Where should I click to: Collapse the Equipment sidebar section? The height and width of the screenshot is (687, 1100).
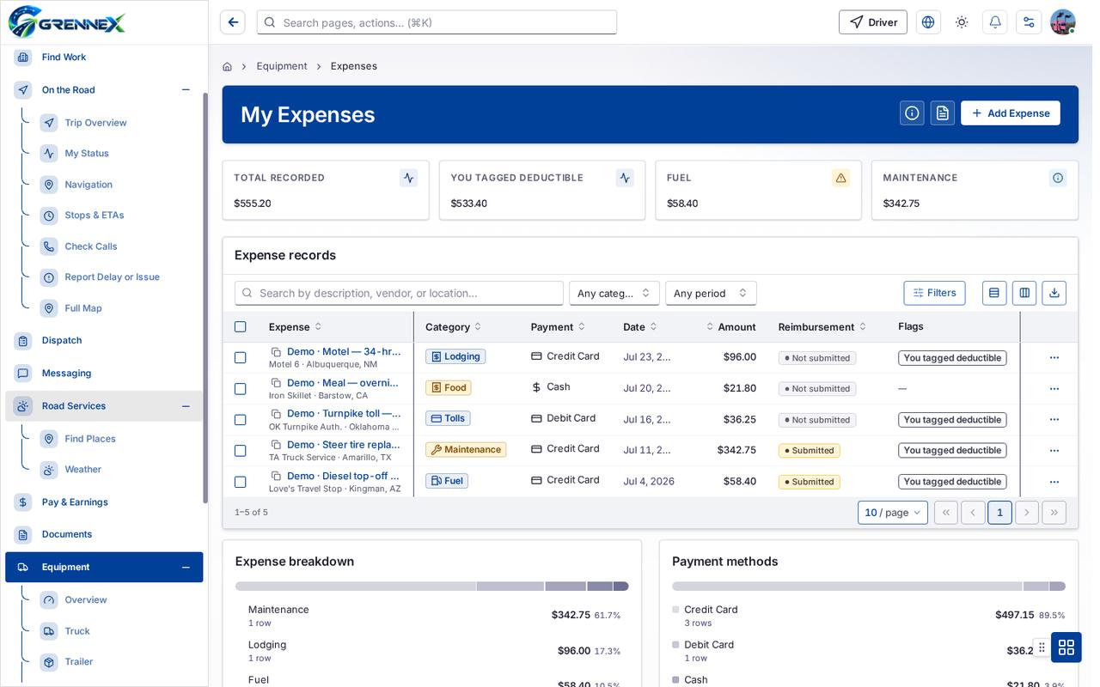tap(186, 568)
